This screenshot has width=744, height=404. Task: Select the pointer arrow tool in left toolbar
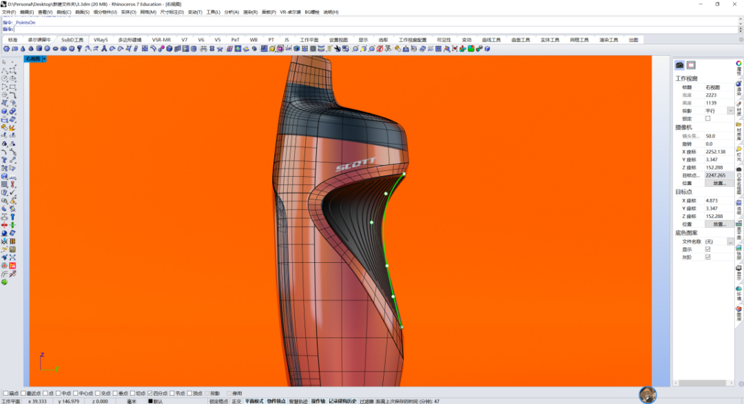click(4, 62)
